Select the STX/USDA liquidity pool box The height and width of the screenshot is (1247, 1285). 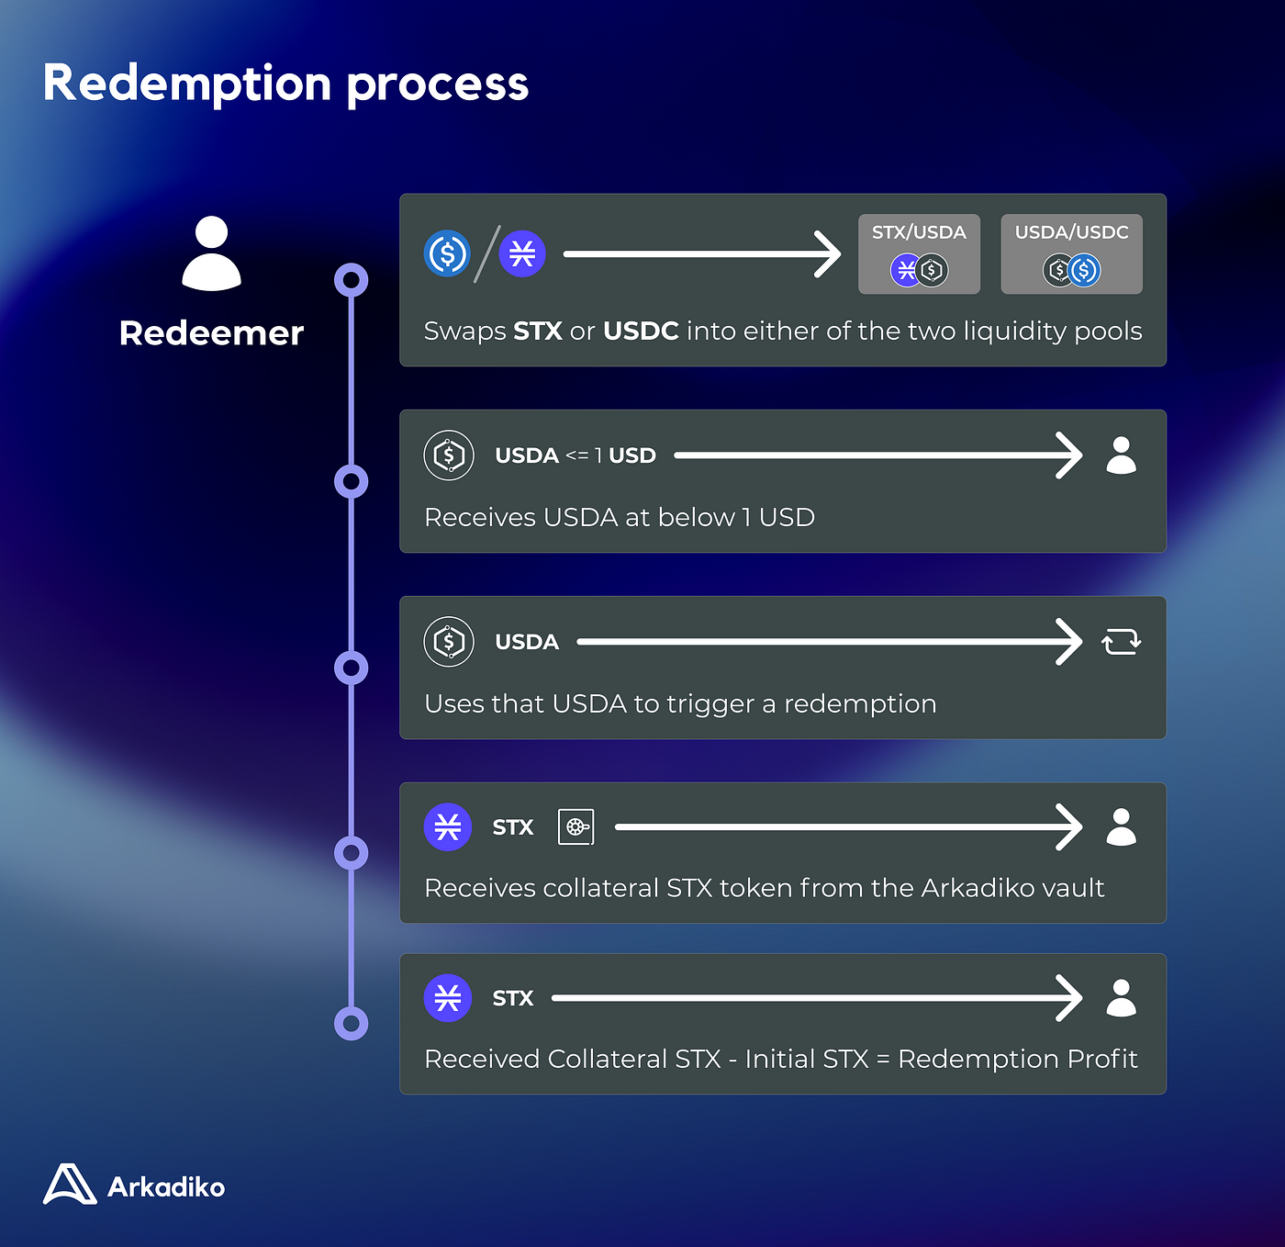point(919,254)
